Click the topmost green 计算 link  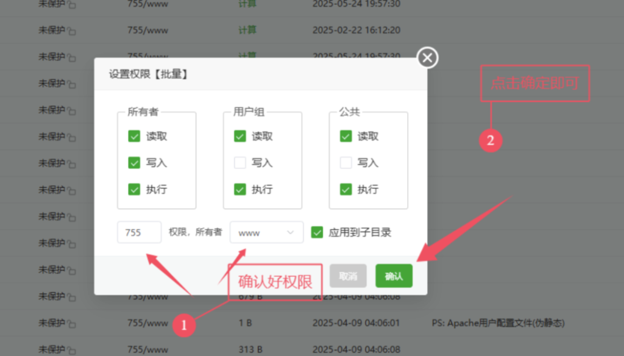click(x=247, y=4)
